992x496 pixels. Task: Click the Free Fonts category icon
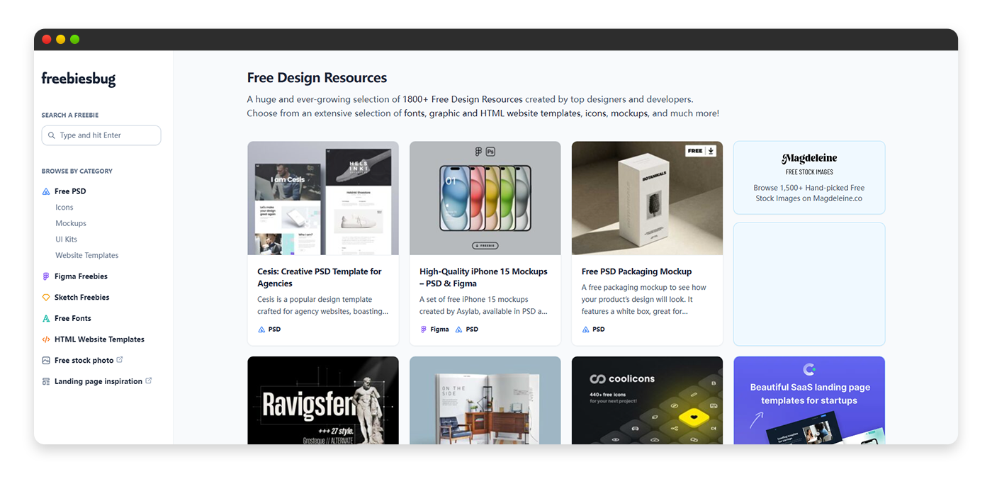pos(46,319)
